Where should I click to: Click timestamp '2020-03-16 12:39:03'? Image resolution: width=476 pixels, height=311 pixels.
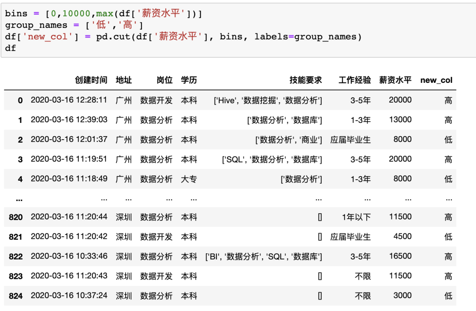[x=69, y=120]
